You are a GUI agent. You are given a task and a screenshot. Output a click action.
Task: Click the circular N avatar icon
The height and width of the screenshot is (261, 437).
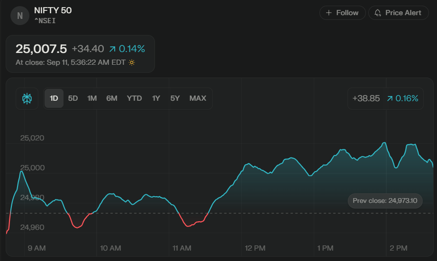(20, 16)
